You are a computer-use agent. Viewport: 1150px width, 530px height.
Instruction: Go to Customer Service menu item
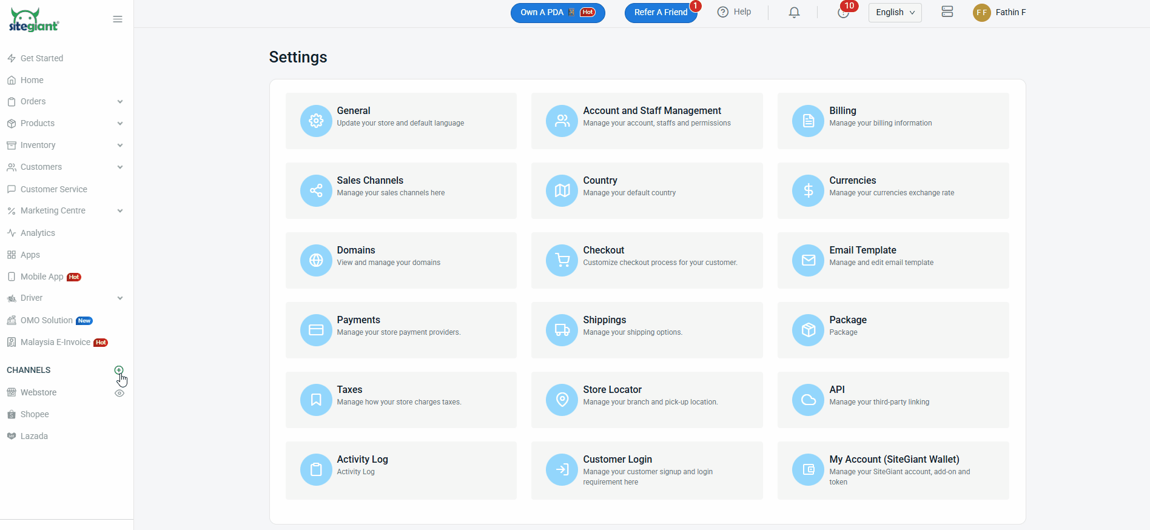pyautogui.click(x=53, y=189)
